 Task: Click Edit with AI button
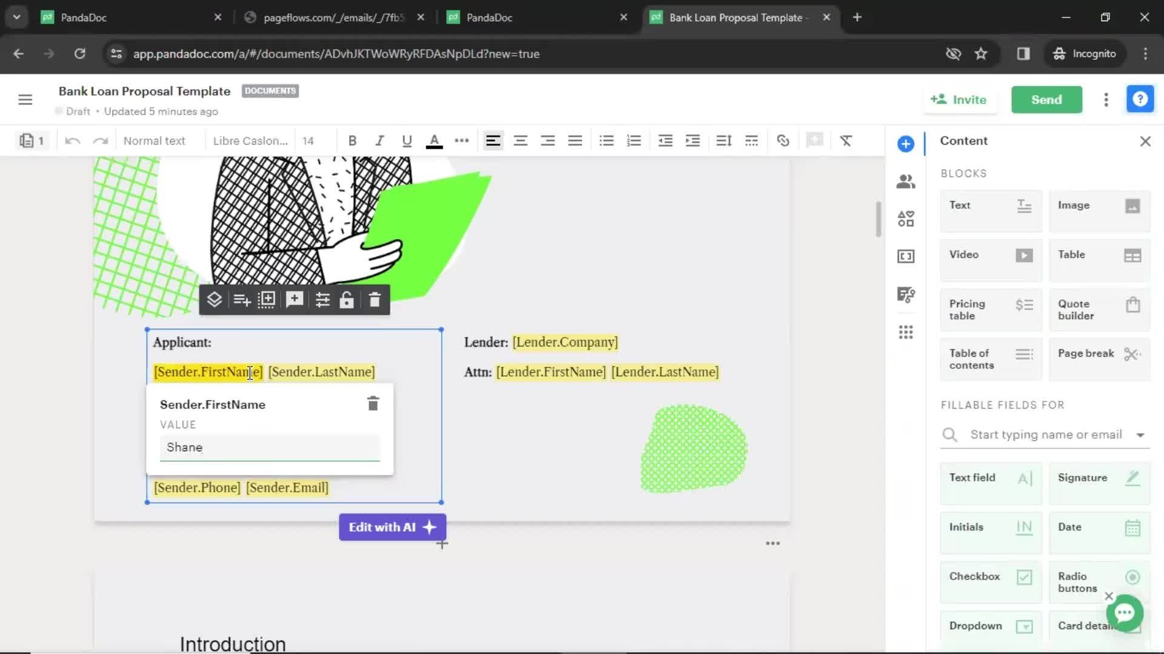(x=392, y=527)
